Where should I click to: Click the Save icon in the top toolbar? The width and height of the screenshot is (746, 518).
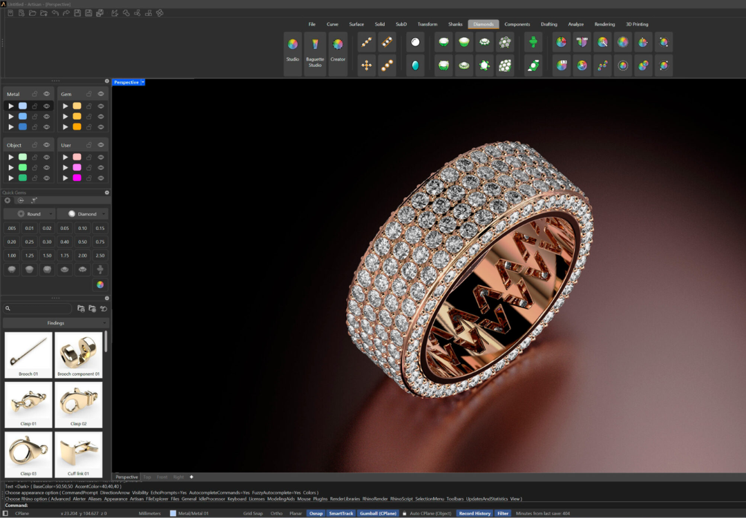tap(77, 13)
